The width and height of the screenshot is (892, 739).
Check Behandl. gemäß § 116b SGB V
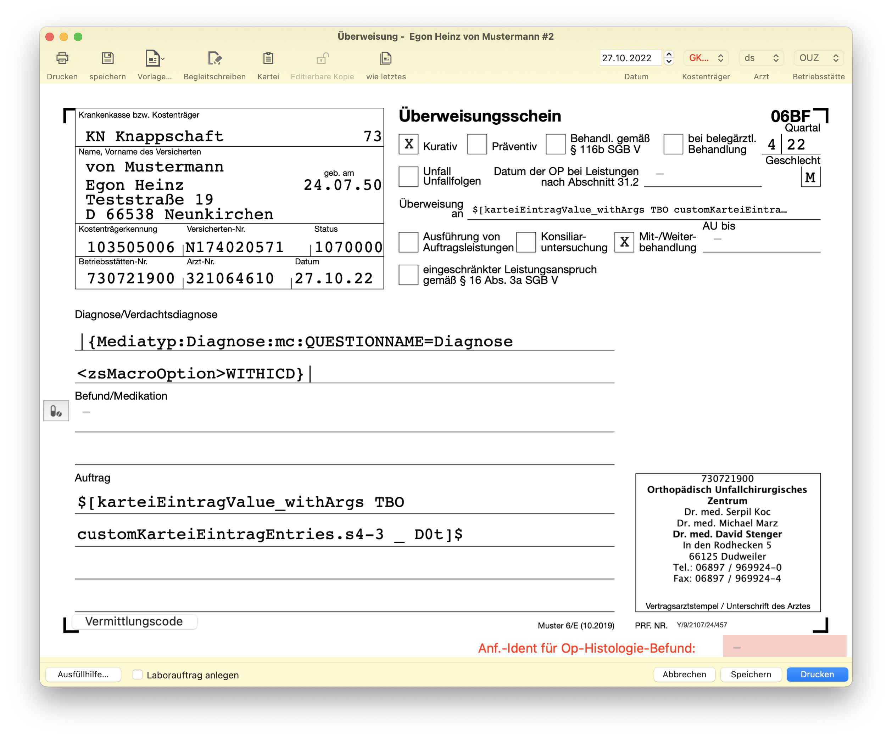(555, 144)
